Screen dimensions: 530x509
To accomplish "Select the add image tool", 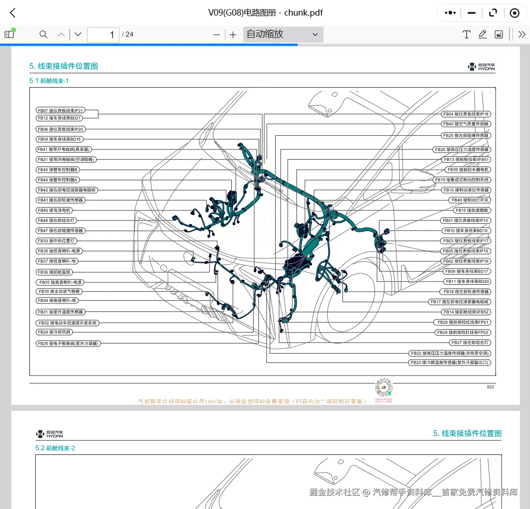I will tap(499, 34).
